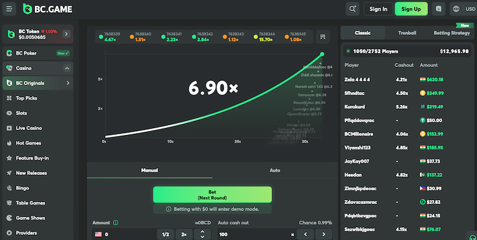Select player BCMillionaire row
The width and height of the screenshot is (477, 240).
click(407, 134)
